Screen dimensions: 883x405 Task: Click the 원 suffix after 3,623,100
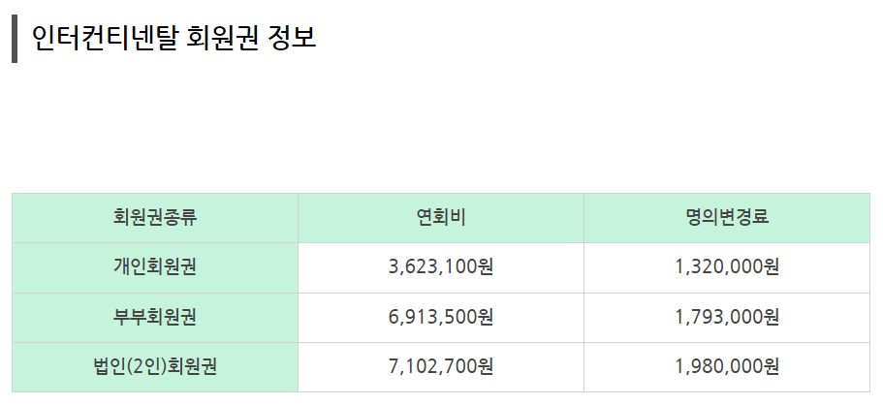[486, 266]
